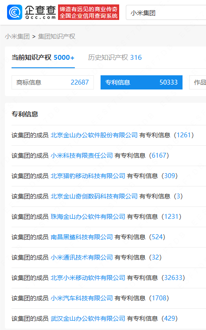206x330 pixels.
Task: Open 小米通讯技术有限公司 link
Action: (82, 257)
